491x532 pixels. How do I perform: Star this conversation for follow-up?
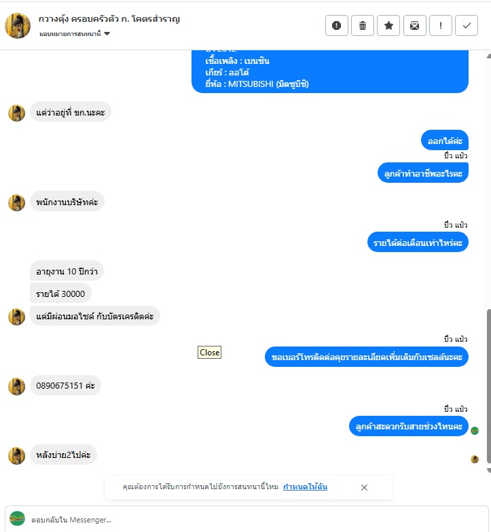(388, 25)
